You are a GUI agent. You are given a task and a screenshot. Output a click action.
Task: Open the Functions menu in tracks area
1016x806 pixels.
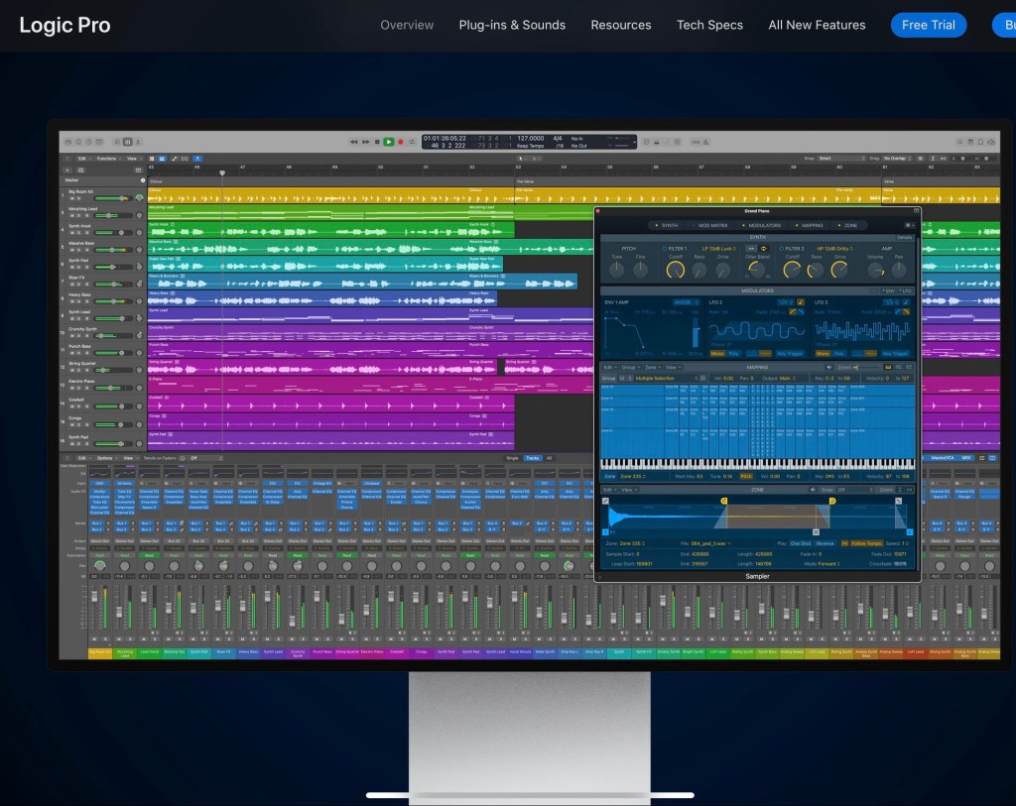[x=106, y=158]
